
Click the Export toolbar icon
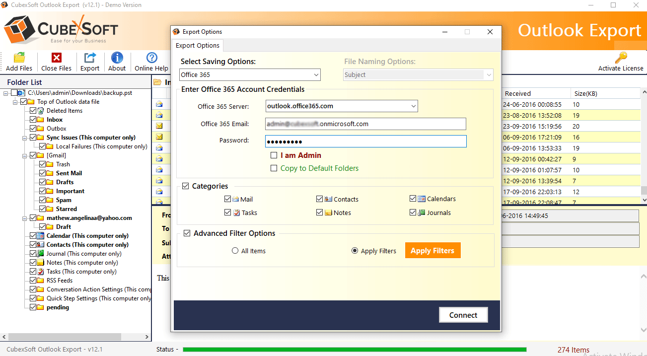point(90,58)
